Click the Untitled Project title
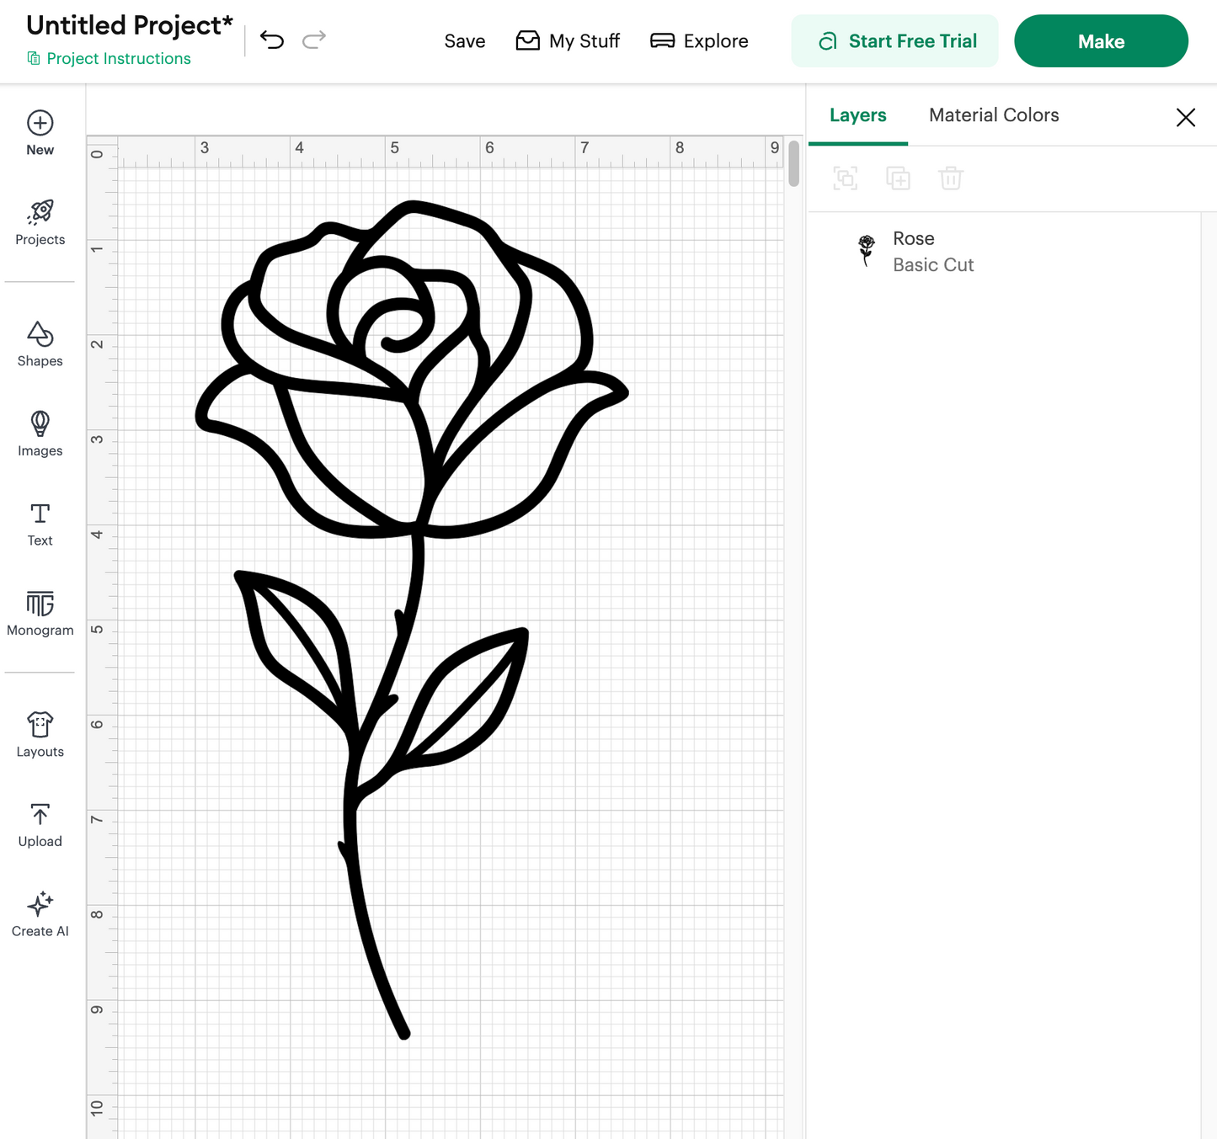The width and height of the screenshot is (1217, 1139). click(130, 25)
